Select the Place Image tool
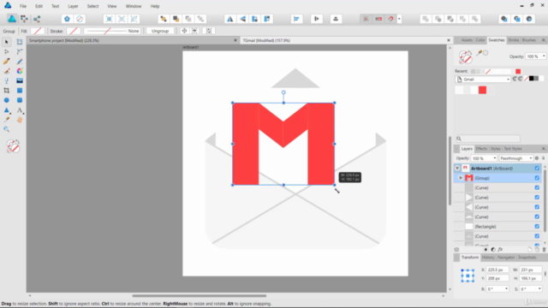Screen dimensions: 548x308 (20, 80)
